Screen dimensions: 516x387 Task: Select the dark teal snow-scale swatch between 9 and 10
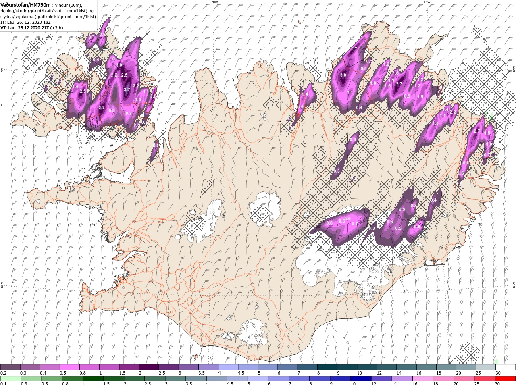click(x=347, y=367)
